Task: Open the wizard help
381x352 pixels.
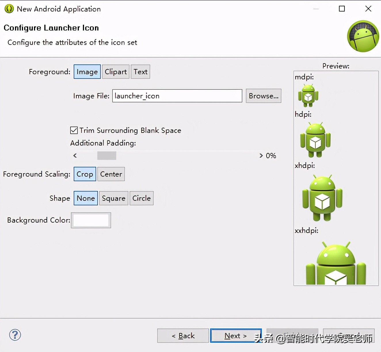Action: tap(15, 335)
